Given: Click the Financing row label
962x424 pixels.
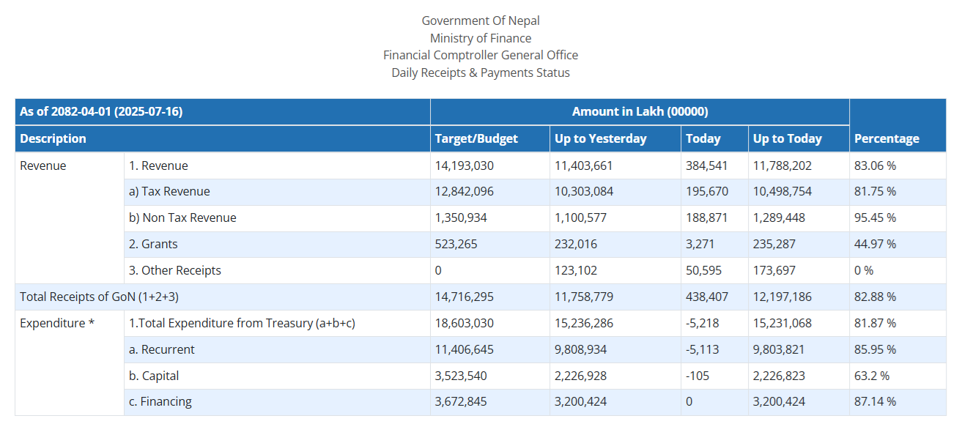Looking at the screenshot, I should (160, 402).
